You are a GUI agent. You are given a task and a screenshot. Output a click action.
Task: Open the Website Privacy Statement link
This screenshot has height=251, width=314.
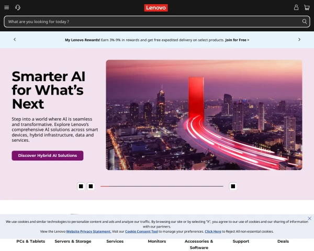click(x=89, y=231)
